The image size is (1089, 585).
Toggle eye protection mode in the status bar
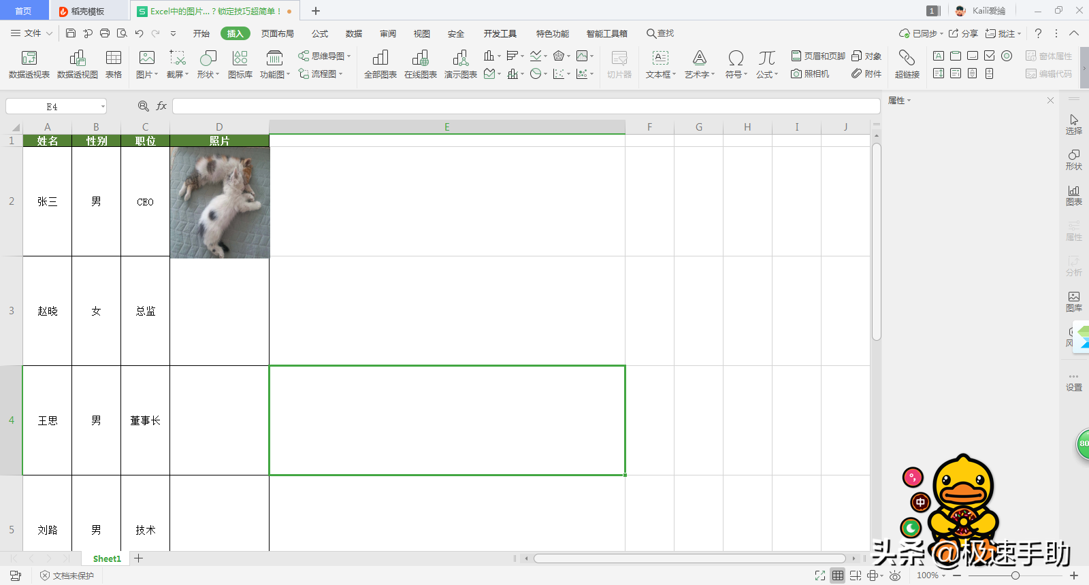895,575
